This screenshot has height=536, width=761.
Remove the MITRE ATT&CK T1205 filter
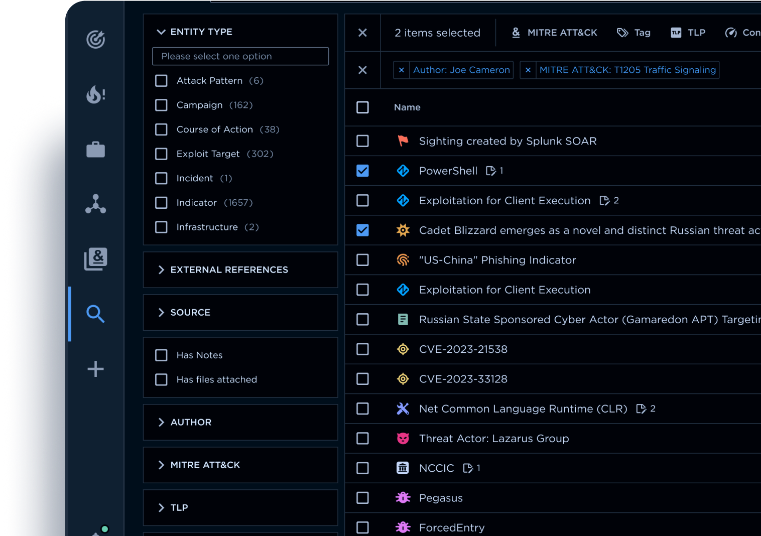point(528,70)
